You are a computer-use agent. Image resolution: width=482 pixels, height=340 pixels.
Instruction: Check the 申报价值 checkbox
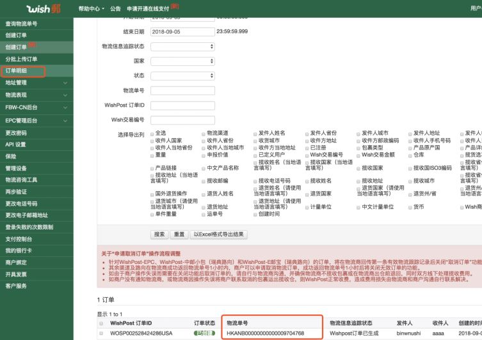(x=204, y=155)
